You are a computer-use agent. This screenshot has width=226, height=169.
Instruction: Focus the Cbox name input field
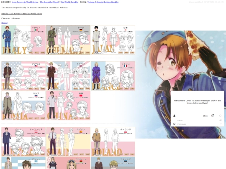tap(198, 120)
